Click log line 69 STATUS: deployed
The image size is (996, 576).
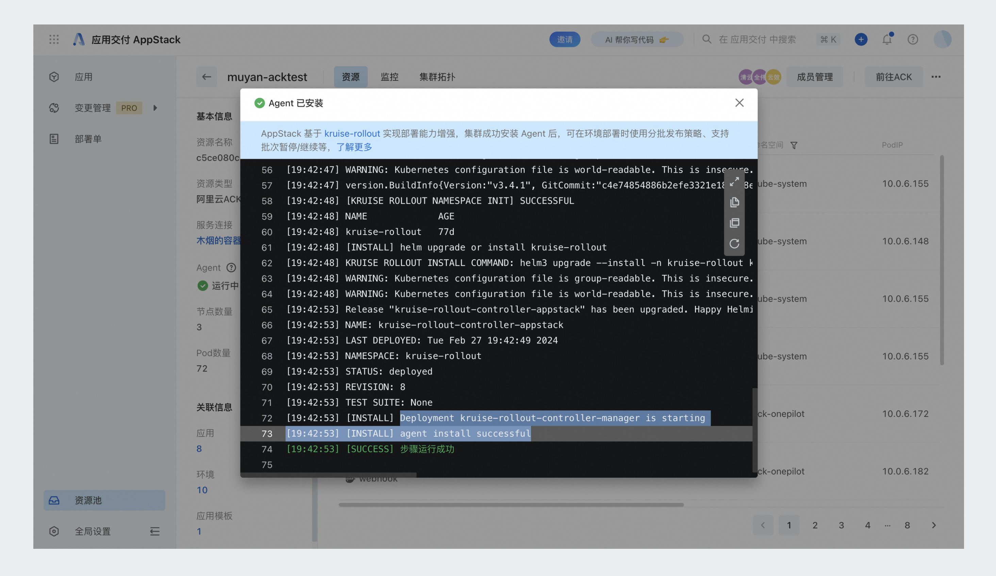point(496,371)
